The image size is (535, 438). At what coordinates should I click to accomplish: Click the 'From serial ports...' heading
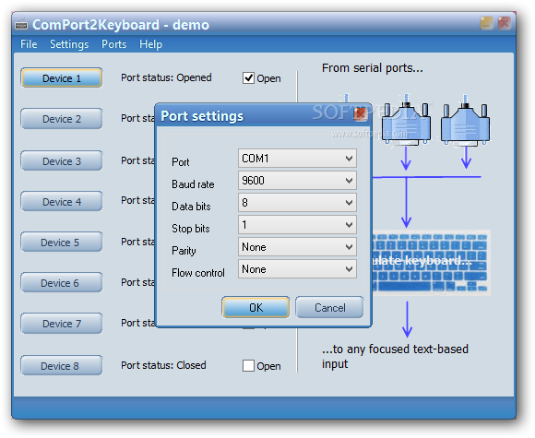tap(373, 68)
